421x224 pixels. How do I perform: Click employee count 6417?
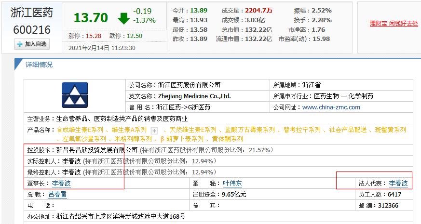pyautogui.click(x=394, y=194)
